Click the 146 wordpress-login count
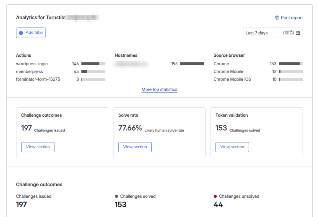The width and height of the screenshot is (317, 217). [76, 64]
